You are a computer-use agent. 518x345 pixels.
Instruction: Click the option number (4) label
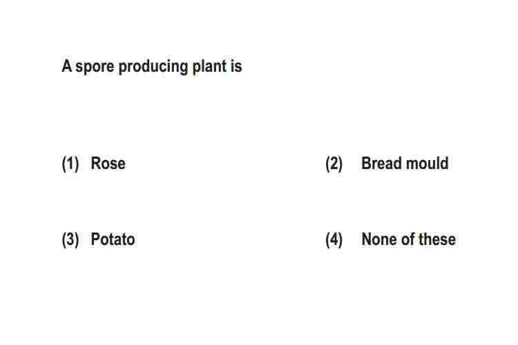pyautogui.click(x=334, y=240)
